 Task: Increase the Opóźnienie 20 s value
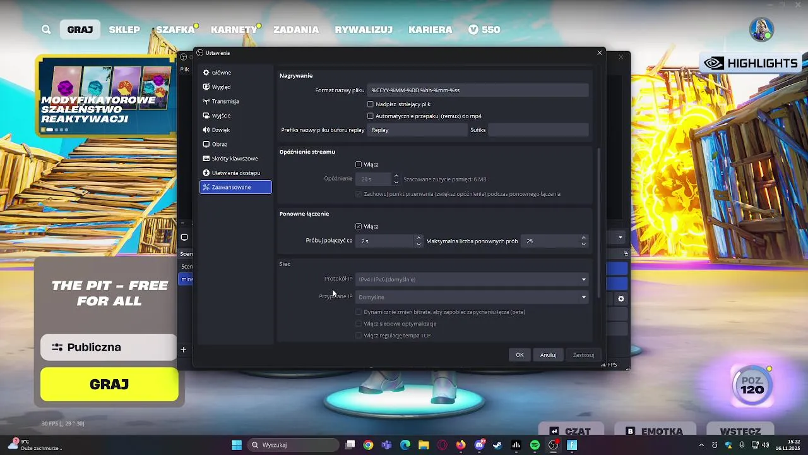coord(396,176)
